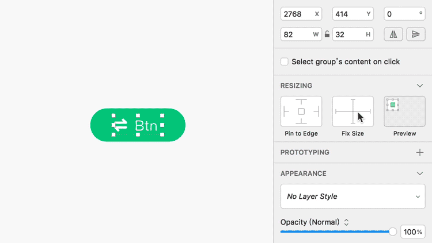Click the flip vertical icon
The image size is (432, 243).
(415, 34)
